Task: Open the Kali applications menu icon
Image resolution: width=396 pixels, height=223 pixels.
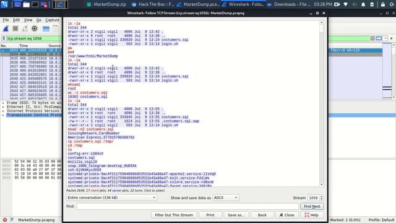Action: tap(4, 4)
